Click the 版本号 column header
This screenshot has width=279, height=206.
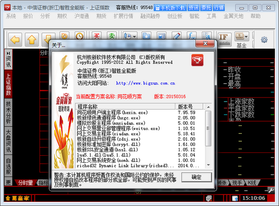pyautogui.click(x=189, y=106)
